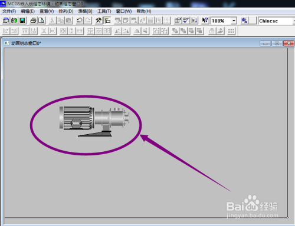
Task: Click the copy icon
Action: coord(60,21)
